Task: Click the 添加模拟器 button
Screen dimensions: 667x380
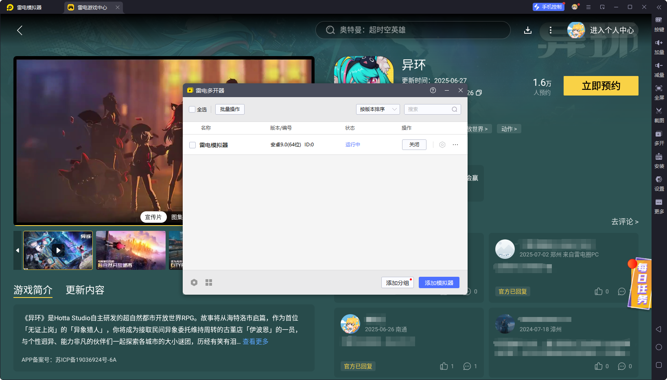Action: (x=439, y=282)
